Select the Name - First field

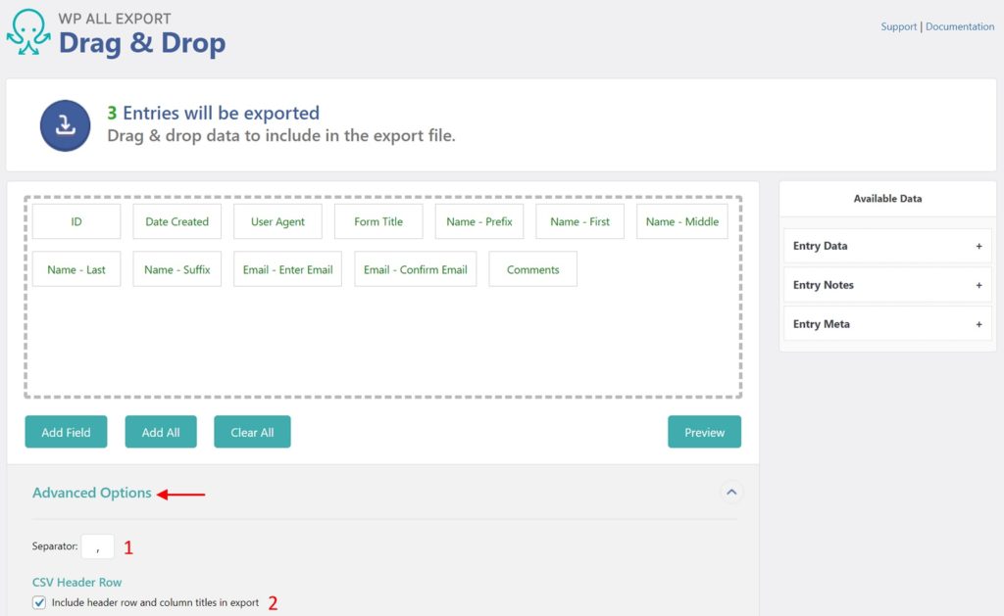[x=579, y=221]
